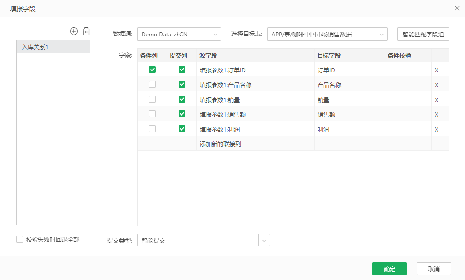Remove the 销售额 row with its X

[436, 115]
